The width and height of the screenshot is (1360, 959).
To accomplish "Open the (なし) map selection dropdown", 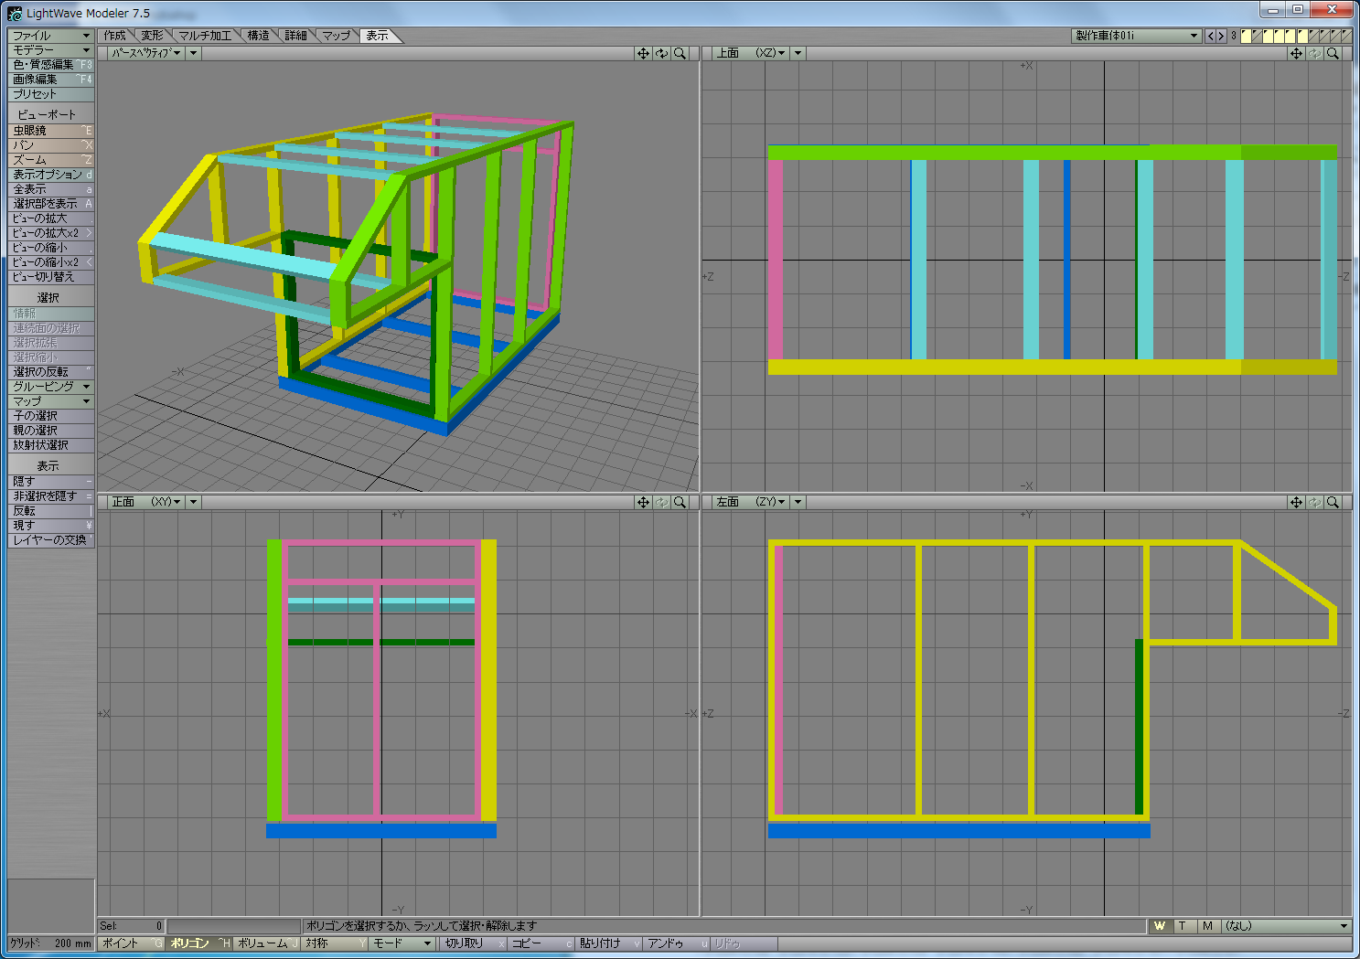I will pyautogui.click(x=1286, y=926).
